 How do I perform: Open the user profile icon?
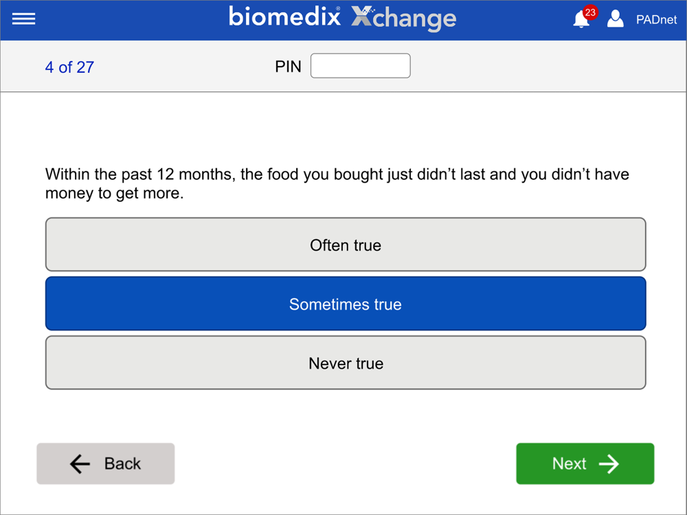coord(616,19)
